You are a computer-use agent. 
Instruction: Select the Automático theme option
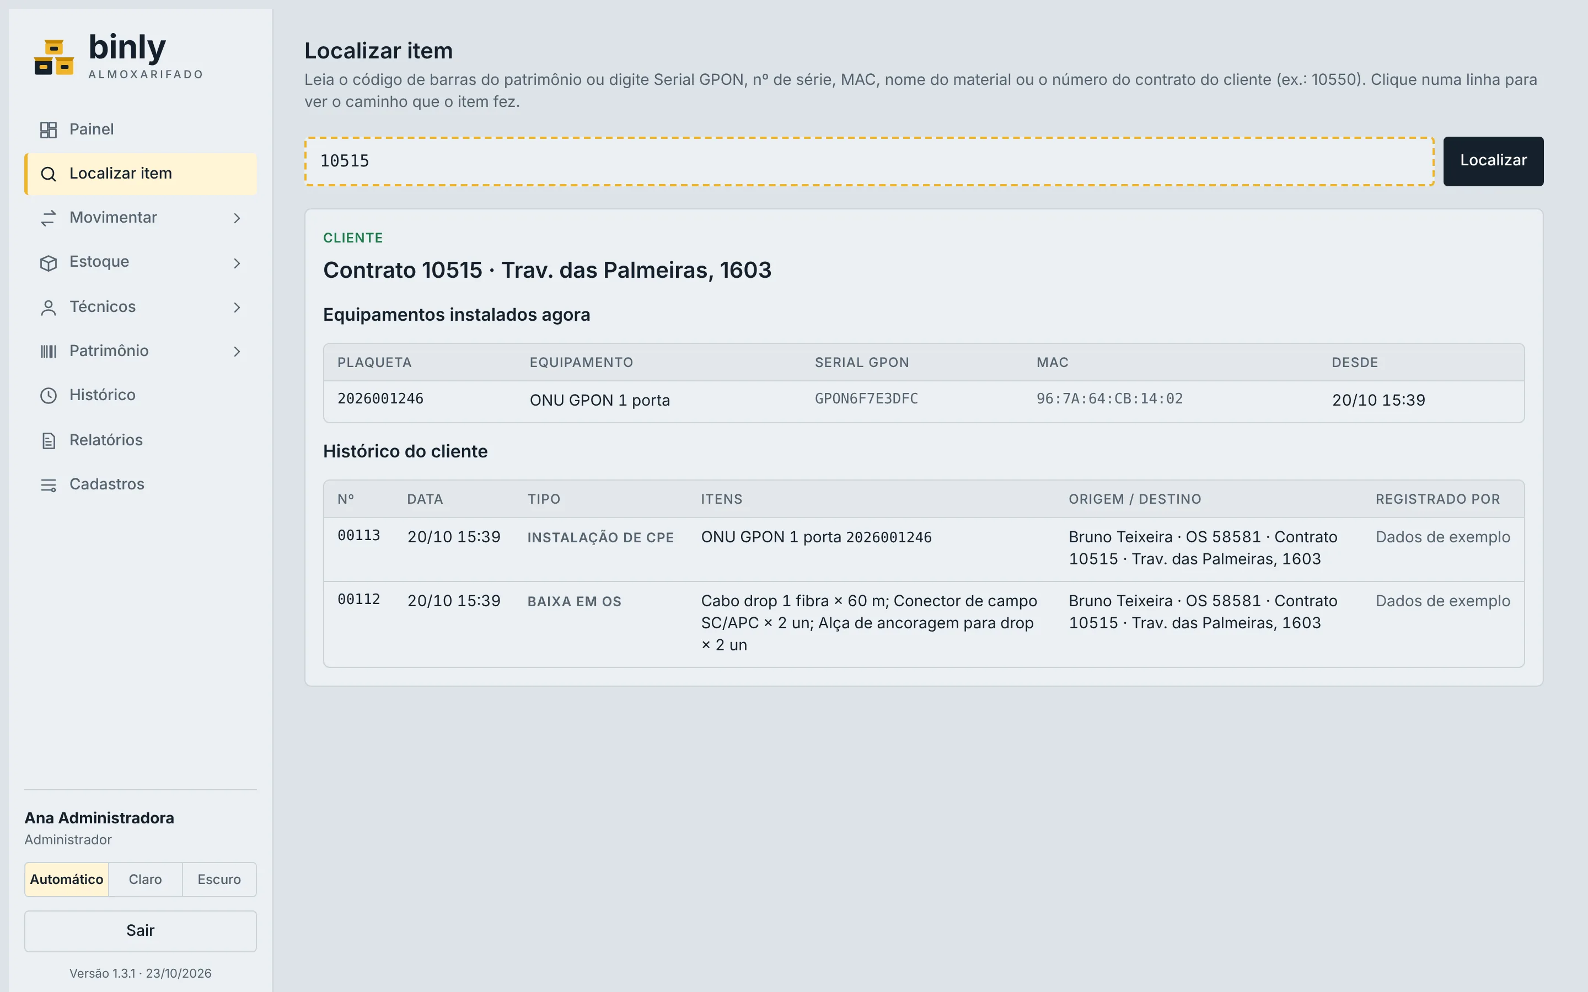pyautogui.click(x=67, y=879)
